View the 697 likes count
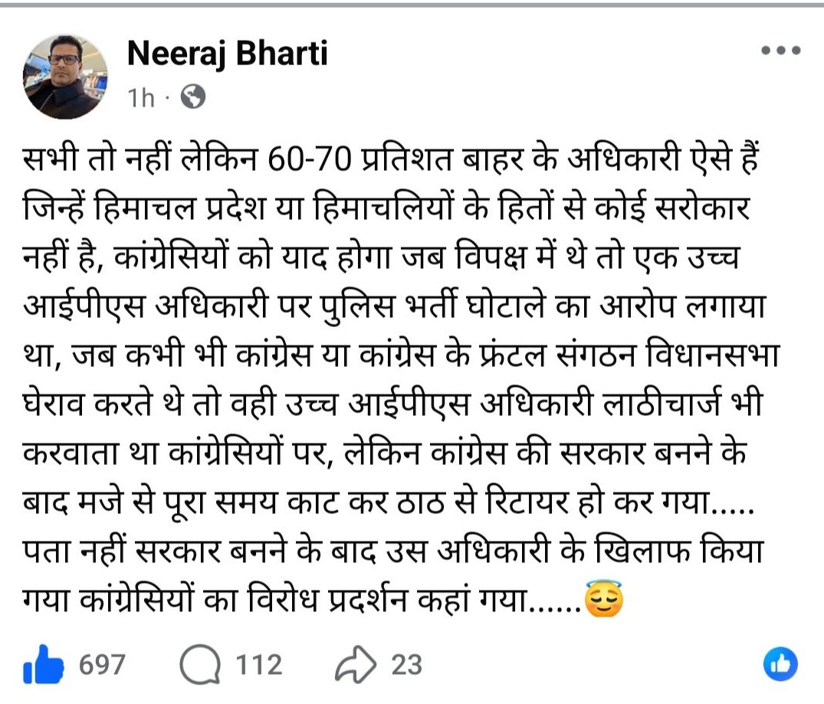This screenshot has height=704, width=824. [101, 665]
